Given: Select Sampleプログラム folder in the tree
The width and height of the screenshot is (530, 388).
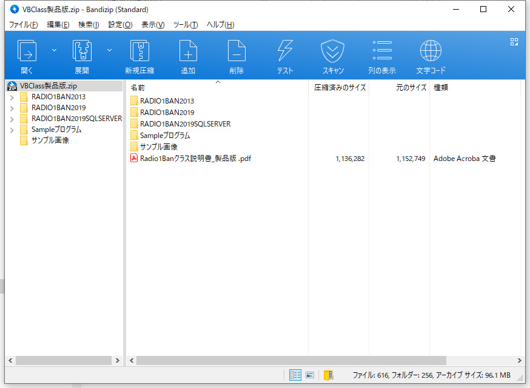Looking at the screenshot, I should point(56,129).
